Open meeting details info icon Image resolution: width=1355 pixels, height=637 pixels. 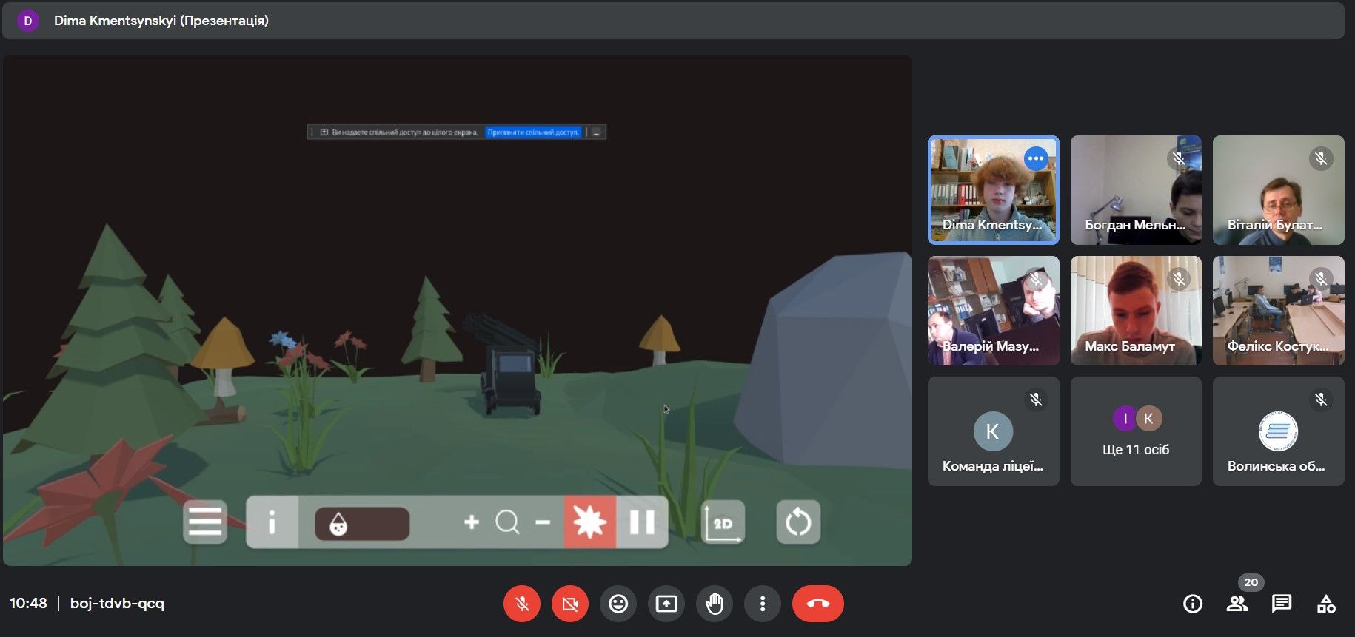coord(1192,604)
